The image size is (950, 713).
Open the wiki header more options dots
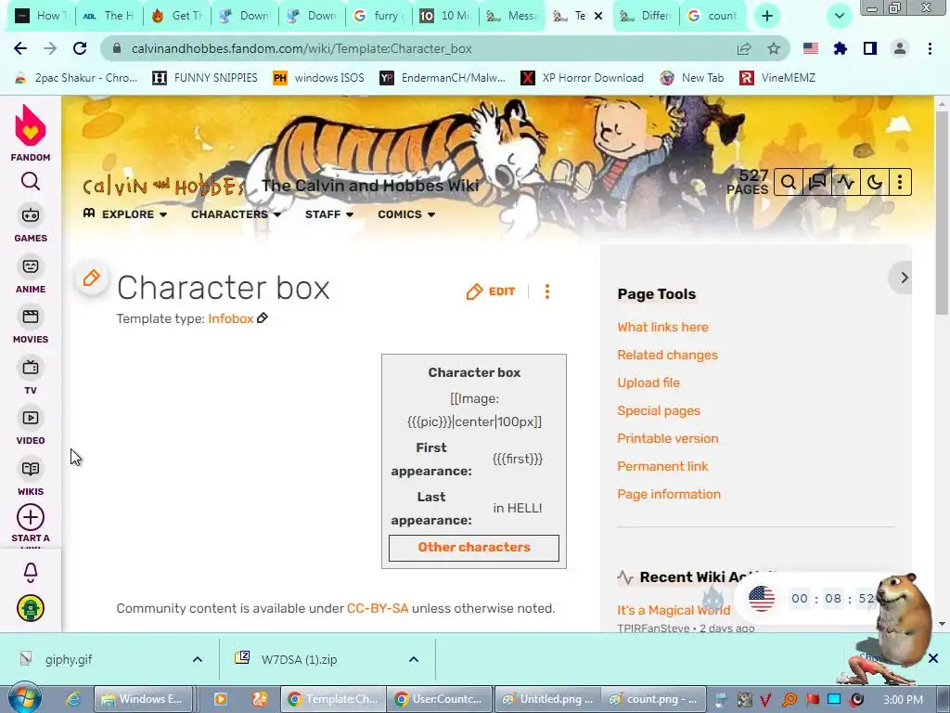[x=900, y=182]
